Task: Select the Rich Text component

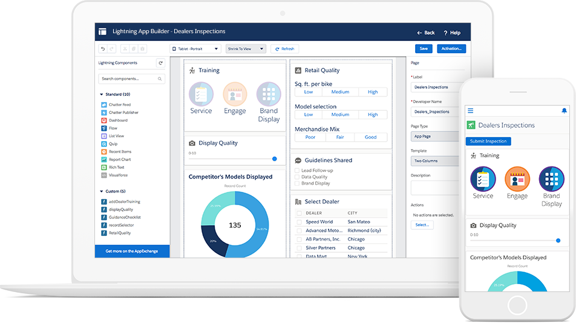Action: [113, 167]
